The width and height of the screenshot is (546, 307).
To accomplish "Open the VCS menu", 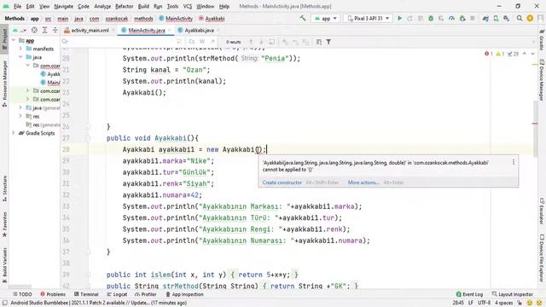I will pos(188,6).
